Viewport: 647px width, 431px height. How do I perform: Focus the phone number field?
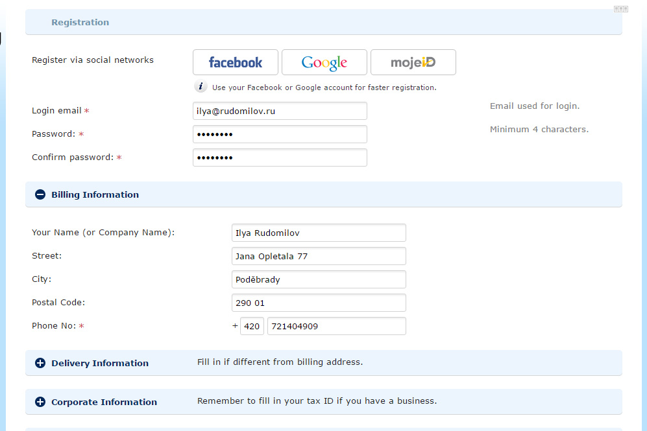[x=336, y=326]
